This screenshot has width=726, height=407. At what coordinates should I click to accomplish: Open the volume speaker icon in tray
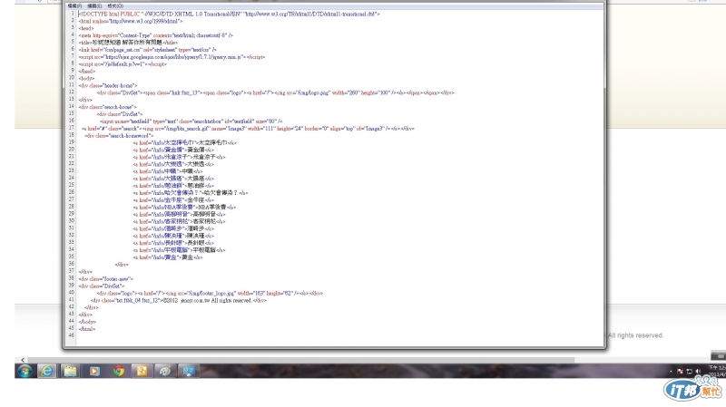coord(698,372)
